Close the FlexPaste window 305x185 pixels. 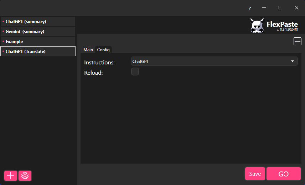[296, 8]
